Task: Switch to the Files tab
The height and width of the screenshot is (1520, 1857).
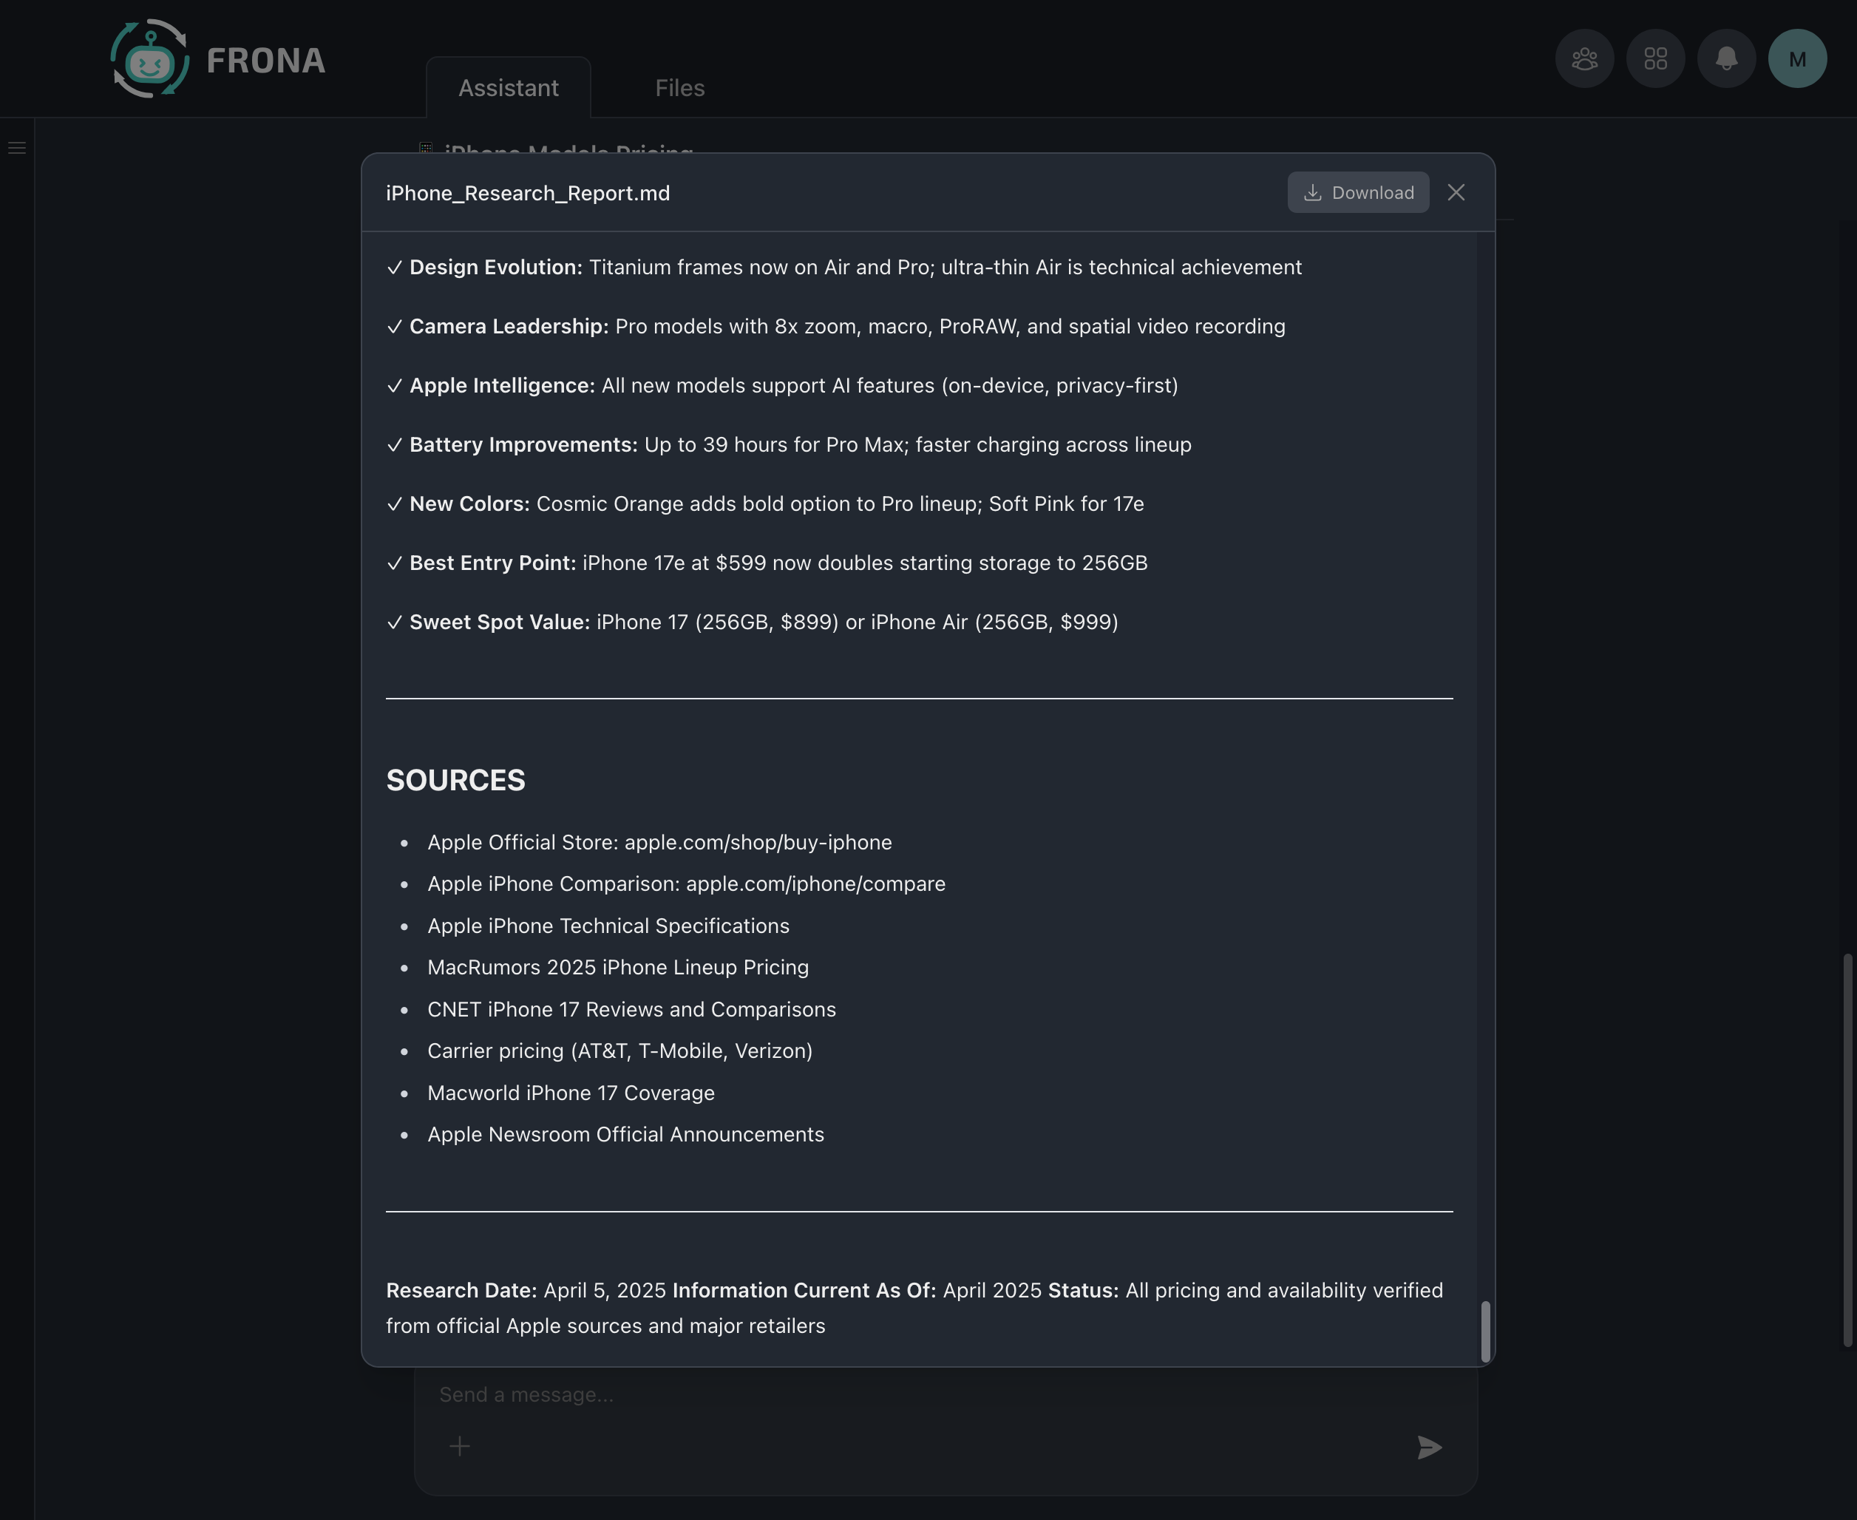Action: (x=679, y=87)
